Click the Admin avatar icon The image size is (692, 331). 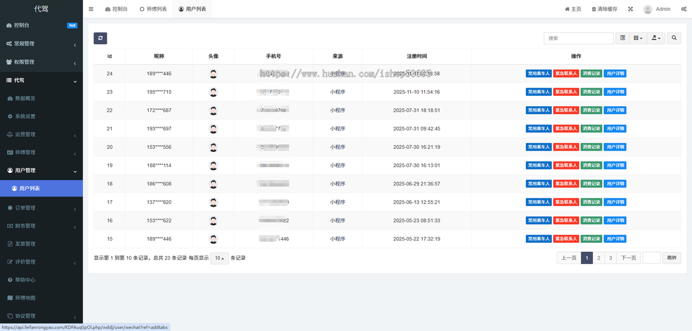point(648,9)
